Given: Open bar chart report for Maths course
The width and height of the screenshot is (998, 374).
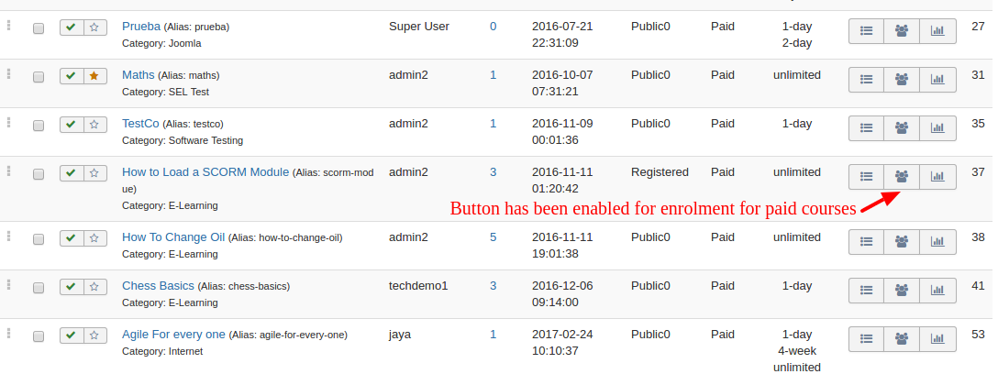Looking at the screenshot, I should (937, 80).
